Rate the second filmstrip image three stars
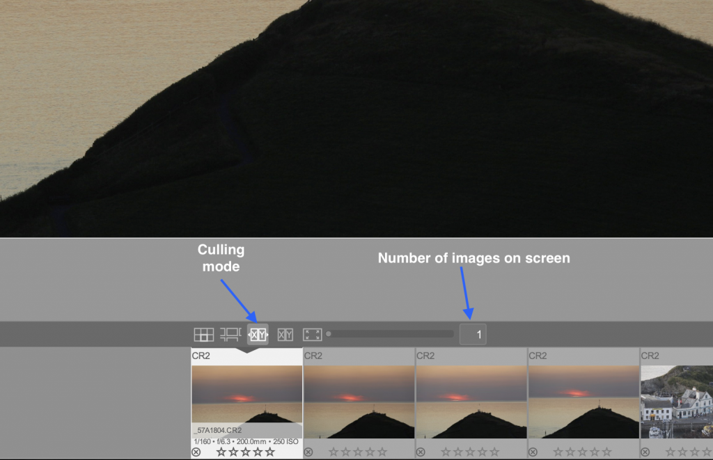Screen dimensions: 713x460 click(x=358, y=452)
